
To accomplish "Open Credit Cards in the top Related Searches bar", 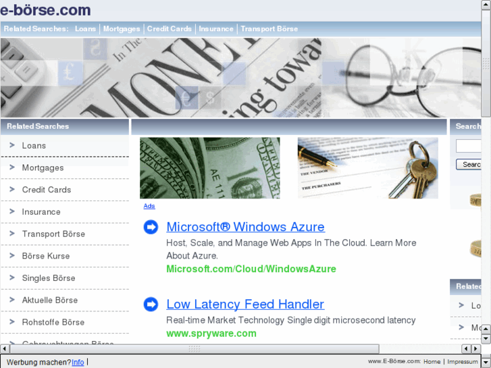I will (x=169, y=29).
